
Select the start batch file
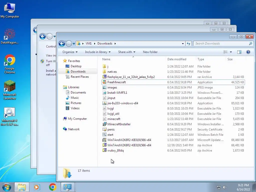coord(110,135)
